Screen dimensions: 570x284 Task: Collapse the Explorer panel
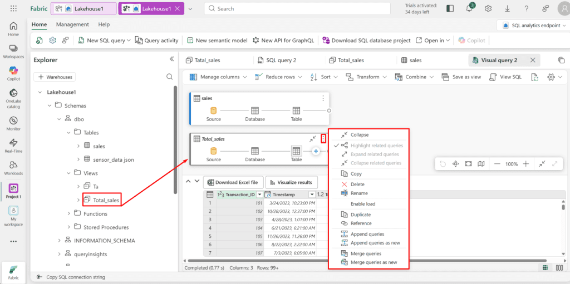pyautogui.click(x=172, y=59)
